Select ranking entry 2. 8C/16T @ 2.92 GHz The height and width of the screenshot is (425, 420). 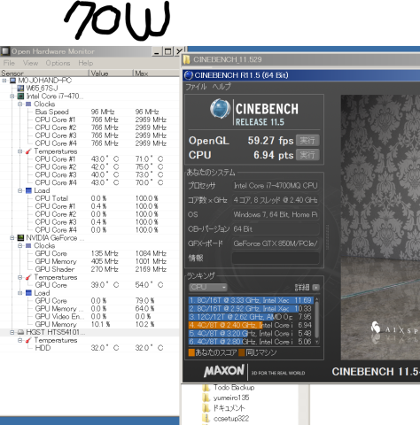coord(251,309)
